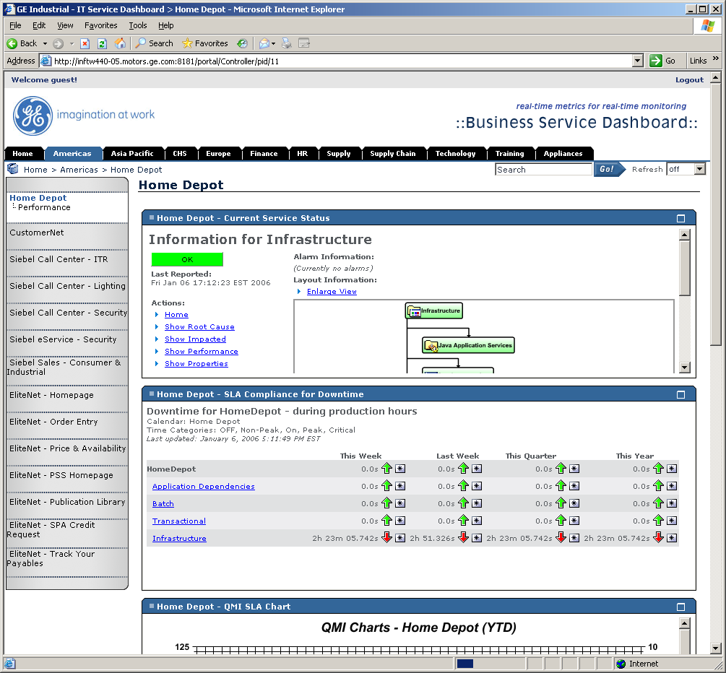Click the Edit page toolbar icon
Screen dimensions: 726x673
click(x=304, y=43)
